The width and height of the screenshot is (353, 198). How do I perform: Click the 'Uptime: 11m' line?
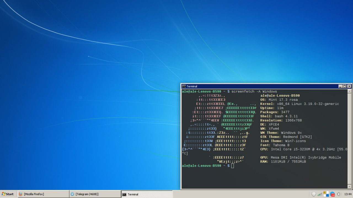click(x=272, y=108)
